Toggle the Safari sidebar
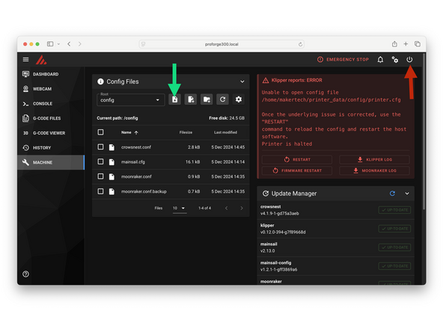 click(50, 44)
